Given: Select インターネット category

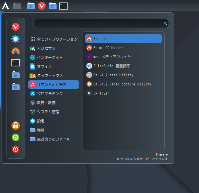Looking at the screenshot, I should point(53,57).
